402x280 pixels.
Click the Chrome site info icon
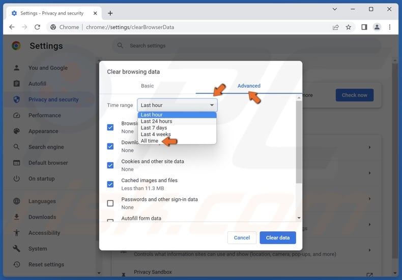tap(53, 27)
